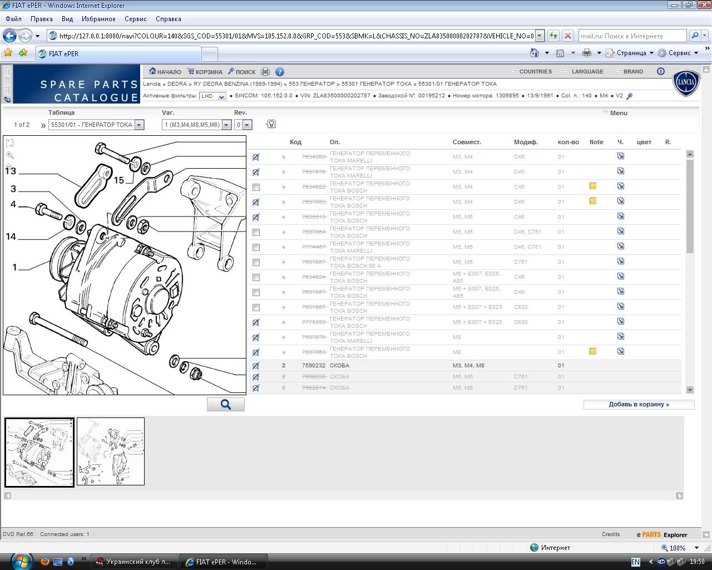This screenshot has height=570, width=712.
Task: Open ePER help question-mark icon
Action: (280, 72)
